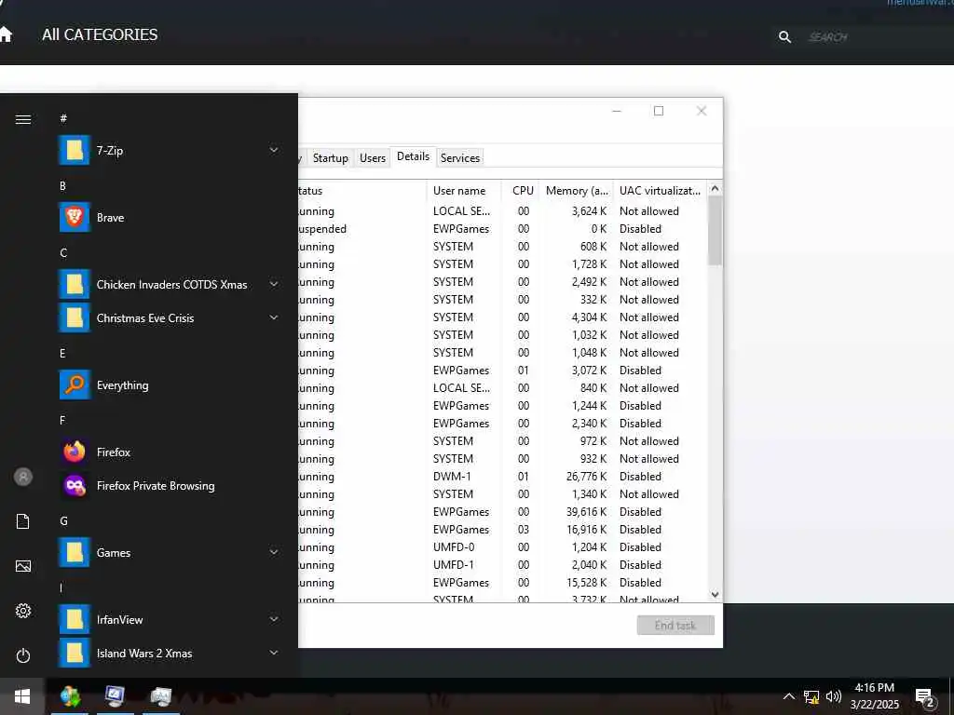Open the 7-Zip folder in Start menu

pos(169,150)
